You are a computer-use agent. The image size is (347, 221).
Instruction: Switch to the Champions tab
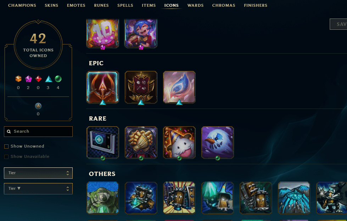pos(22,5)
